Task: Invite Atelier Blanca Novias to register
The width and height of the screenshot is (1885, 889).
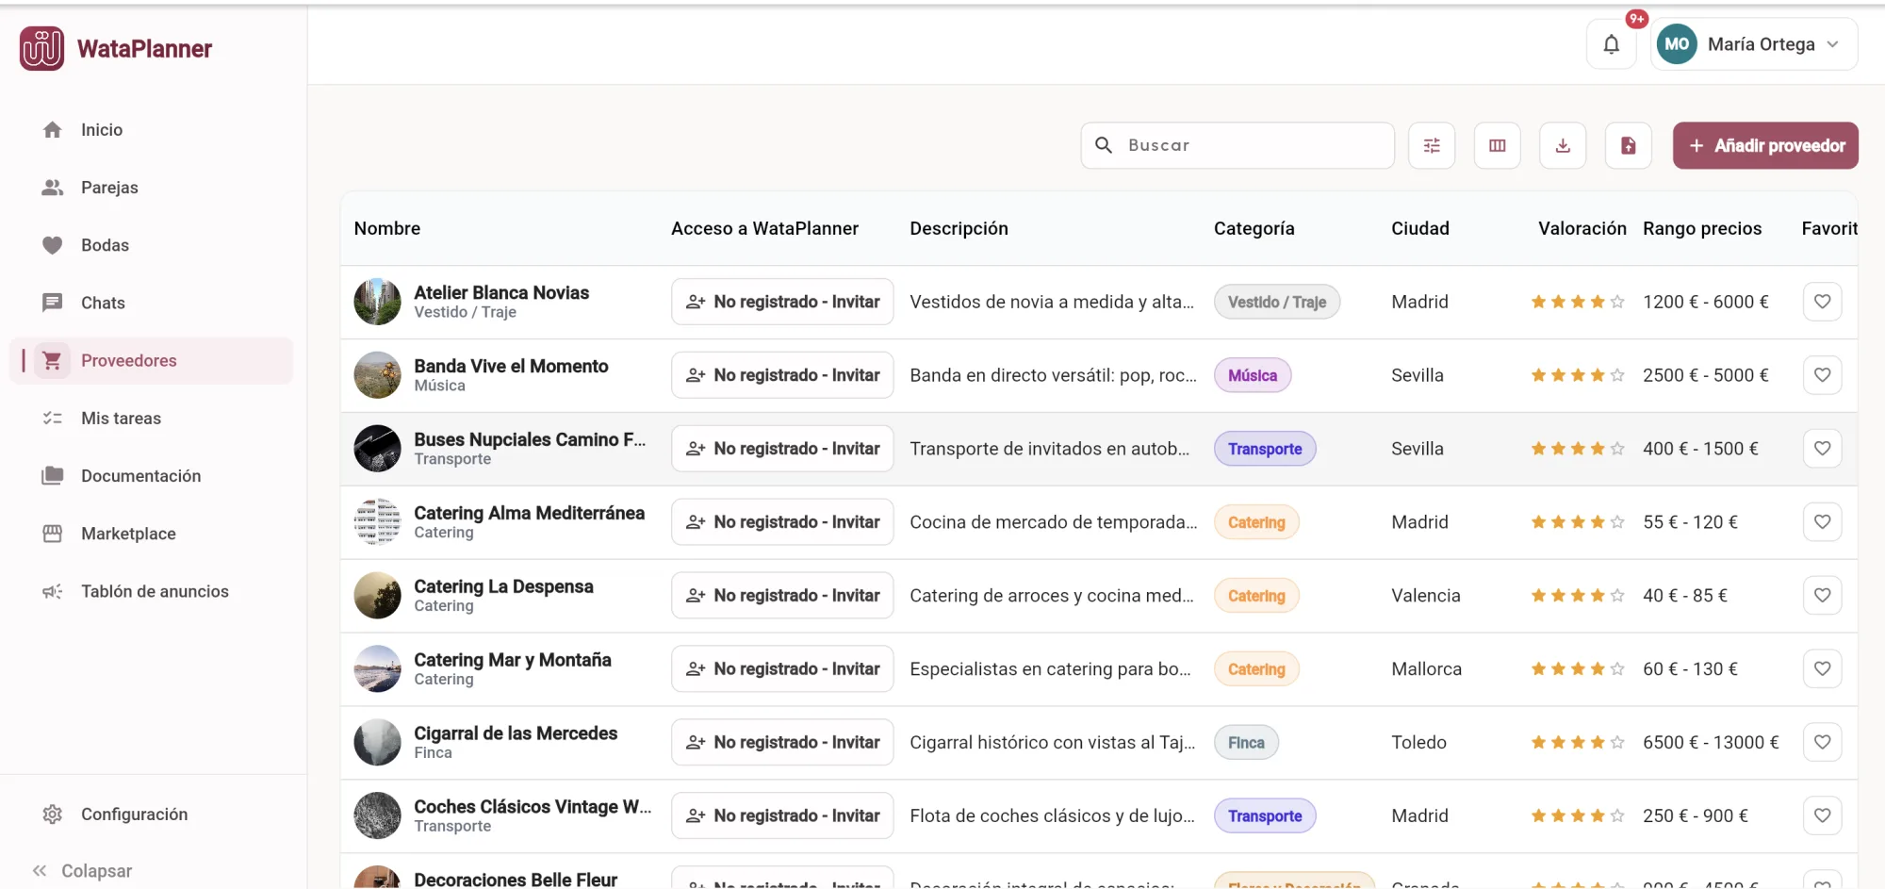Action: pyautogui.click(x=782, y=302)
